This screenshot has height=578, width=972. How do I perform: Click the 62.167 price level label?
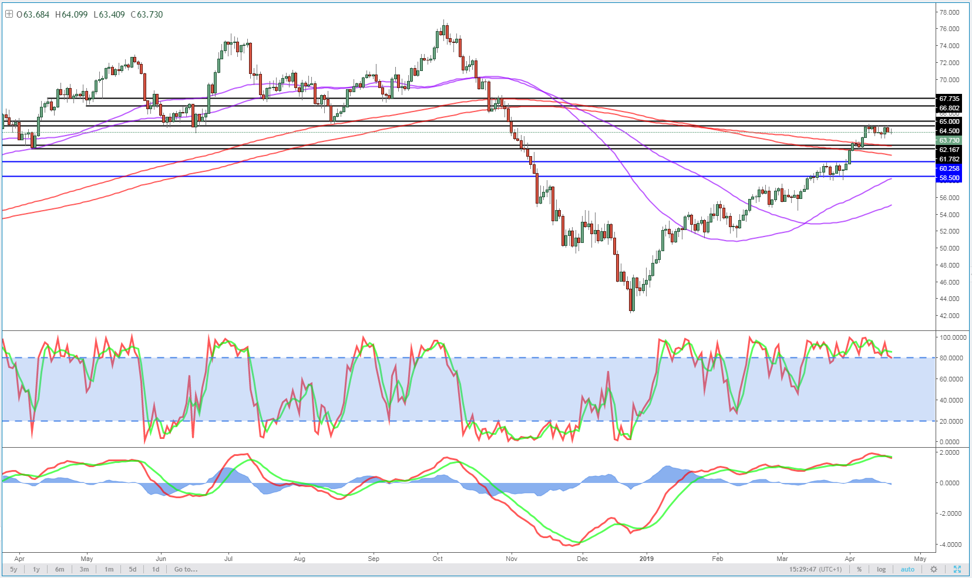(949, 150)
